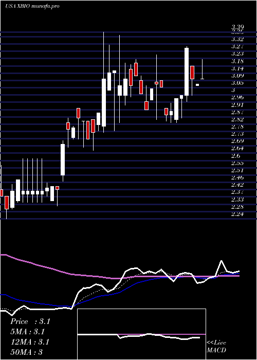Click the 2.69 price level label
257x360 pixels.
237,141
